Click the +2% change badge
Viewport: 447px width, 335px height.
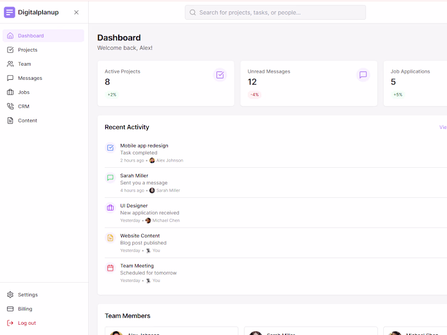pos(112,94)
